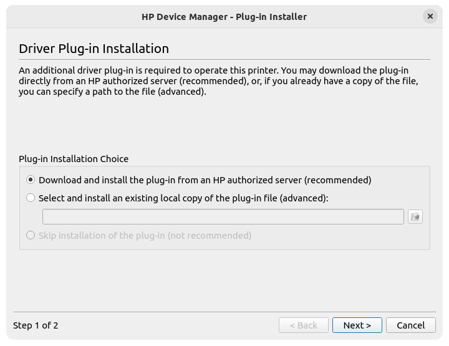Click the 'Step 1 of 2' indicator

(x=36, y=325)
